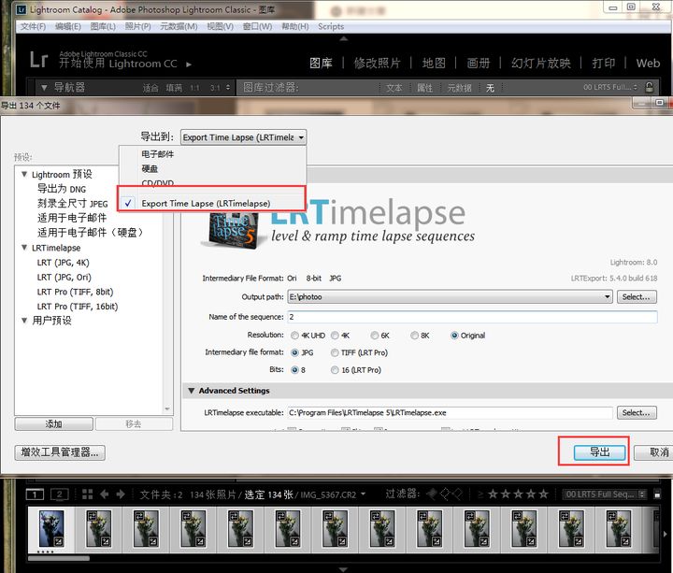Open the navigator zoom level dropdown
673x573 pixels.
pos(227,88)
